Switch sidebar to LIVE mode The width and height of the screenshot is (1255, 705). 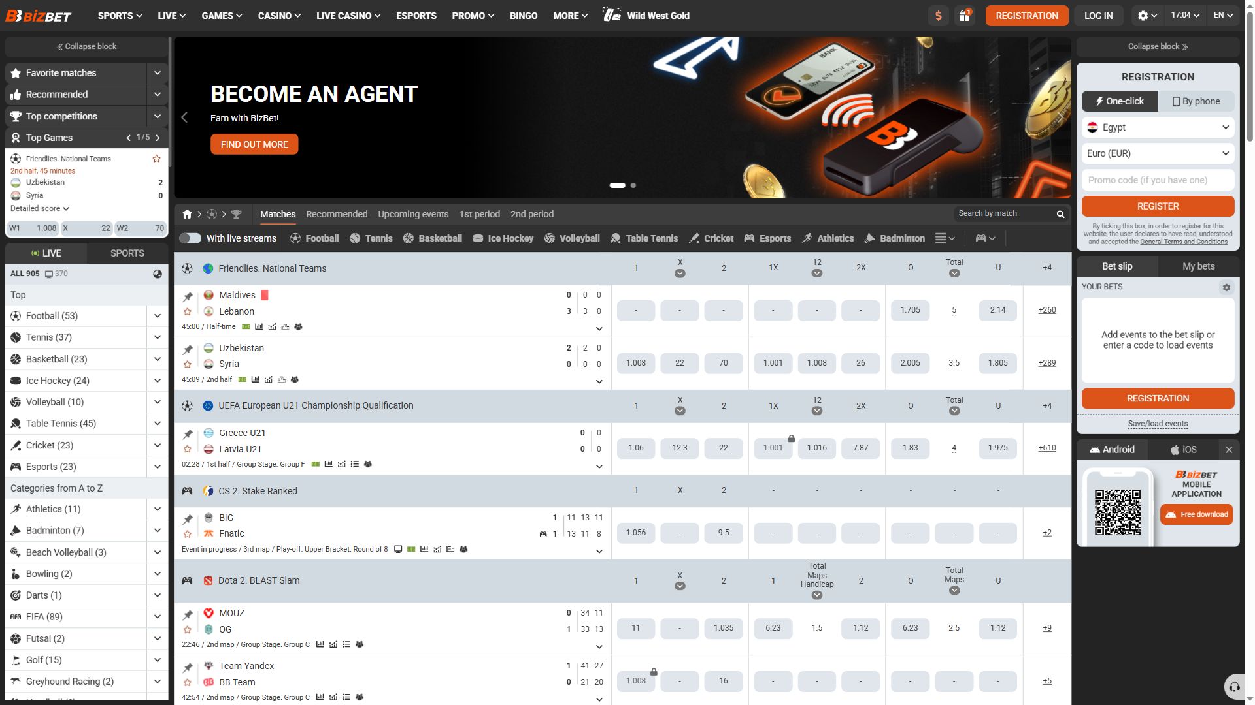[46, 253]
